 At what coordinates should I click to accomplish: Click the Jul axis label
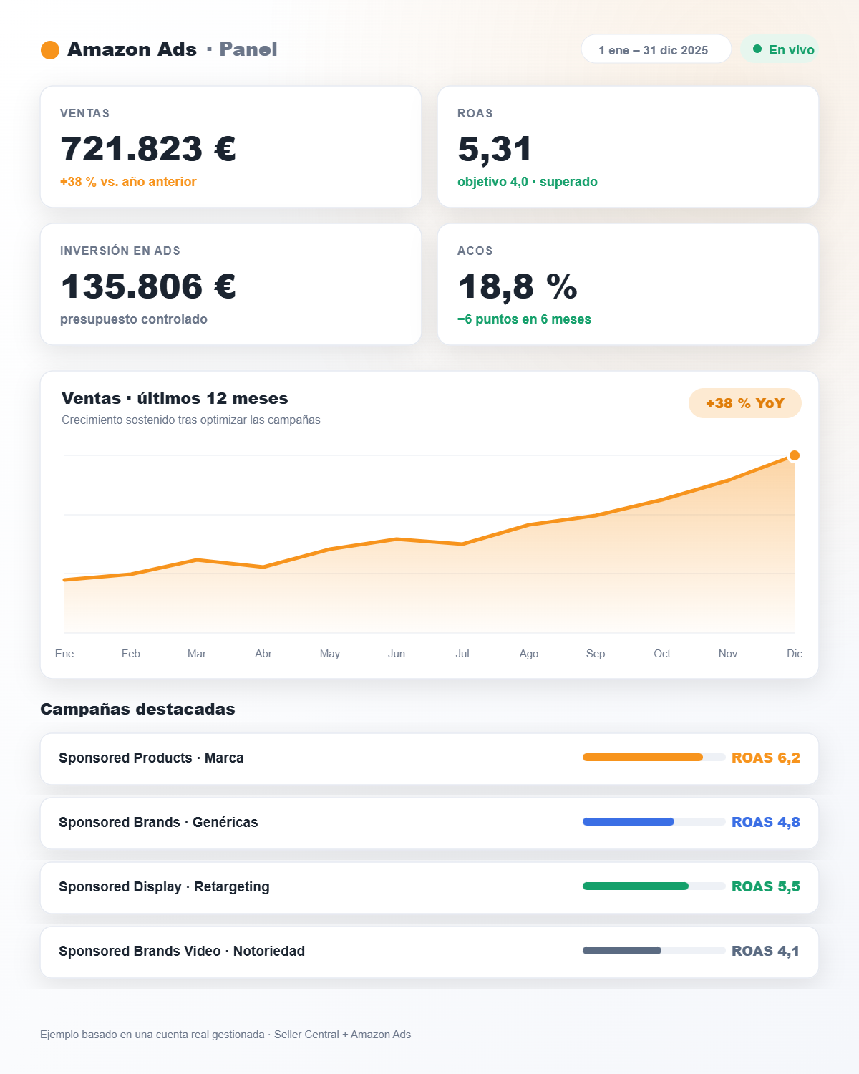(x=462, y=654)
